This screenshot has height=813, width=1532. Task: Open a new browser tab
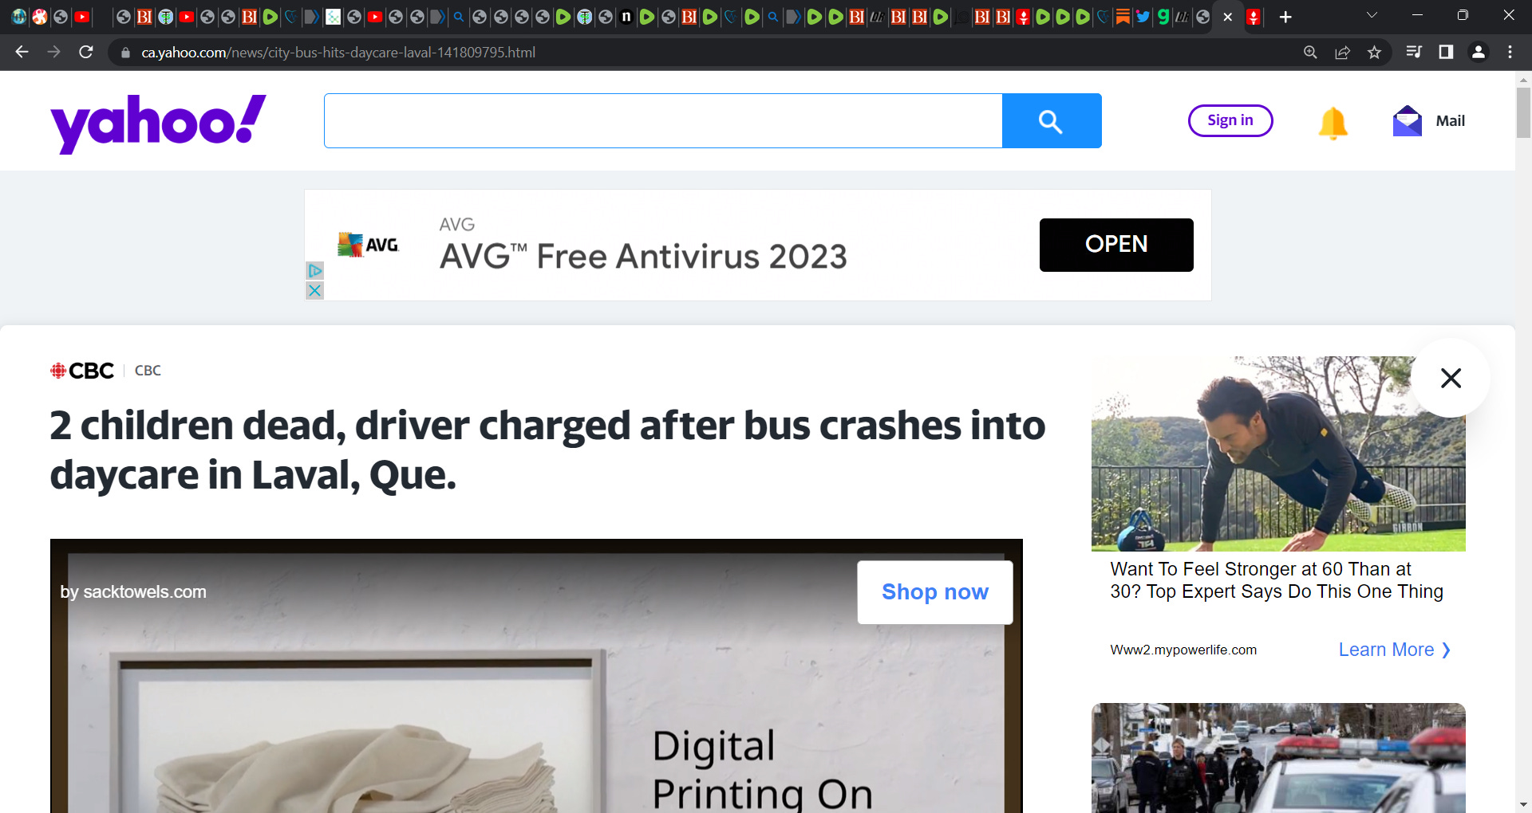click(1285, 17)
